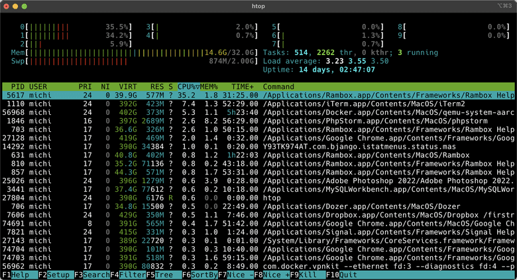Image resolution: width=517 pixels, height=280 pixels.
Task: Click the F9 Kill function button
Action: coord(308,275)
